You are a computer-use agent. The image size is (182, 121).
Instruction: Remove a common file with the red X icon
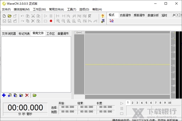point(27,95)
